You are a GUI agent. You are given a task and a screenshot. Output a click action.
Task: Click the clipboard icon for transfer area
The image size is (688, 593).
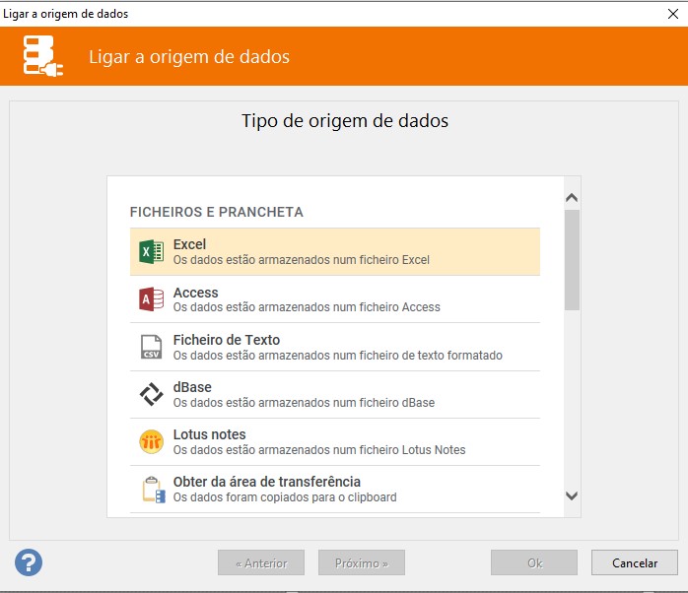pyautogui.click(x=153, y=490)
